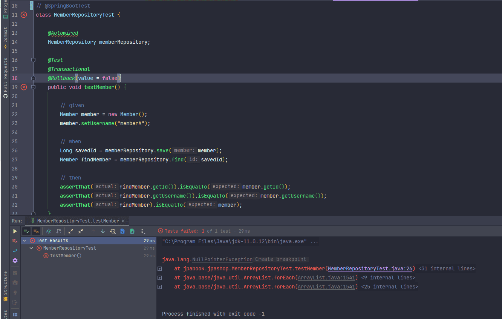Open test history clock icon

(113, 231)
